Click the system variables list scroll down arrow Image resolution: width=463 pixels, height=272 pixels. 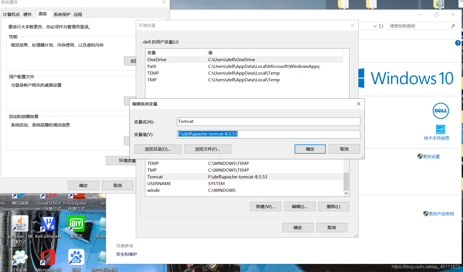click(x=346, y=193)
